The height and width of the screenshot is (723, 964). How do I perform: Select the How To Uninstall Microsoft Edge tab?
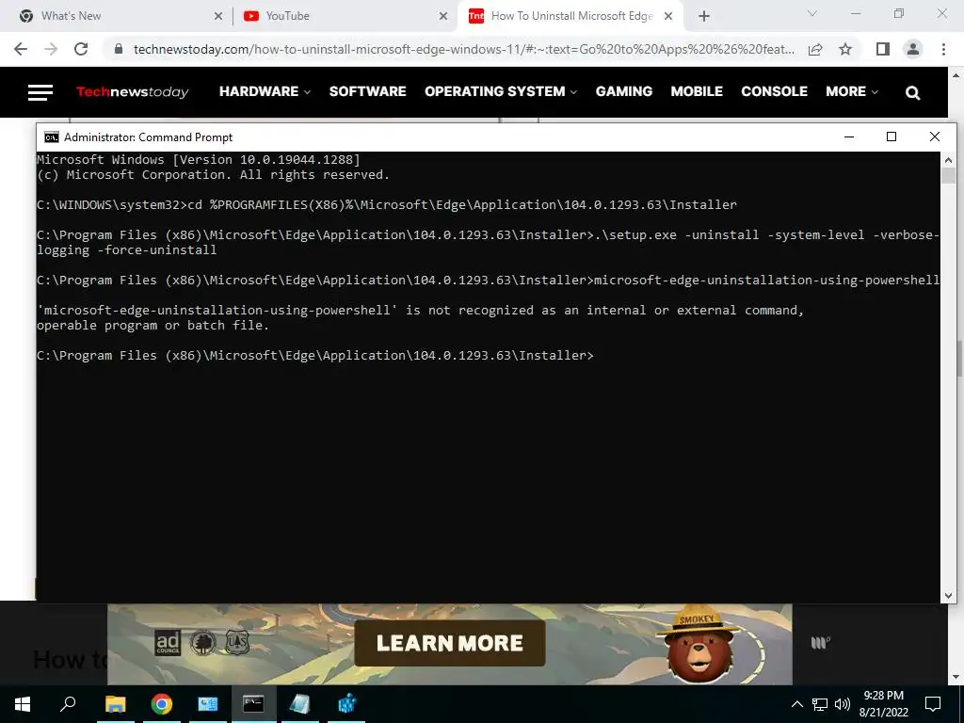point(570,16)
